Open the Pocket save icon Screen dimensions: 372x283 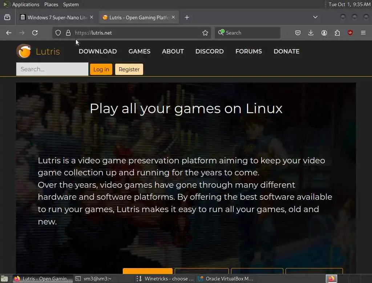pyautogui.click(x=298, y=33)
